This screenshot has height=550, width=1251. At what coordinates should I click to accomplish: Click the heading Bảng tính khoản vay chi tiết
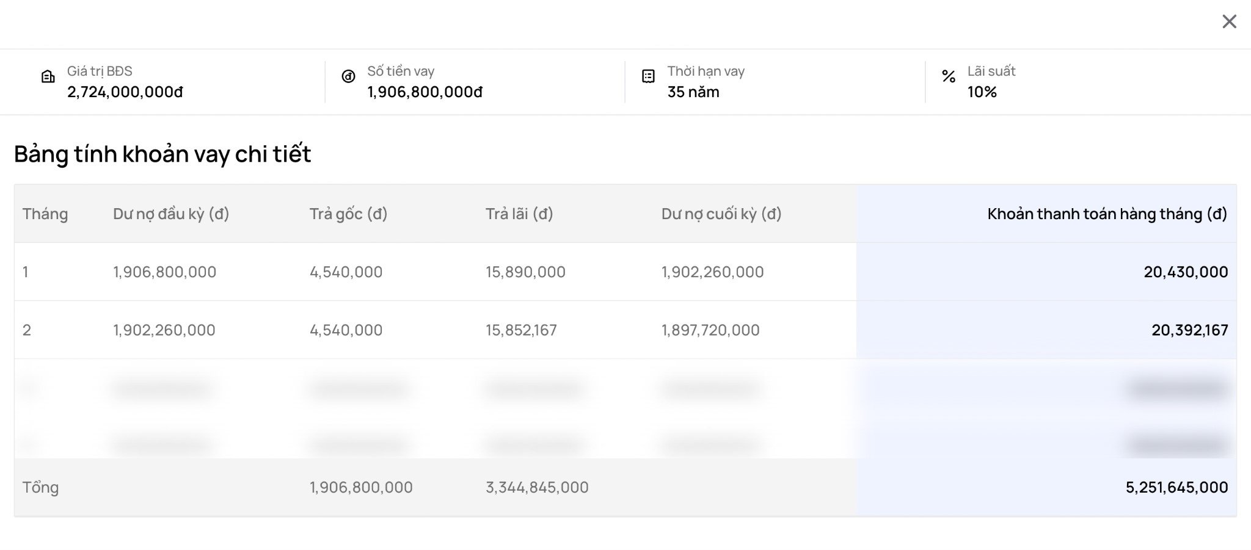162,154
